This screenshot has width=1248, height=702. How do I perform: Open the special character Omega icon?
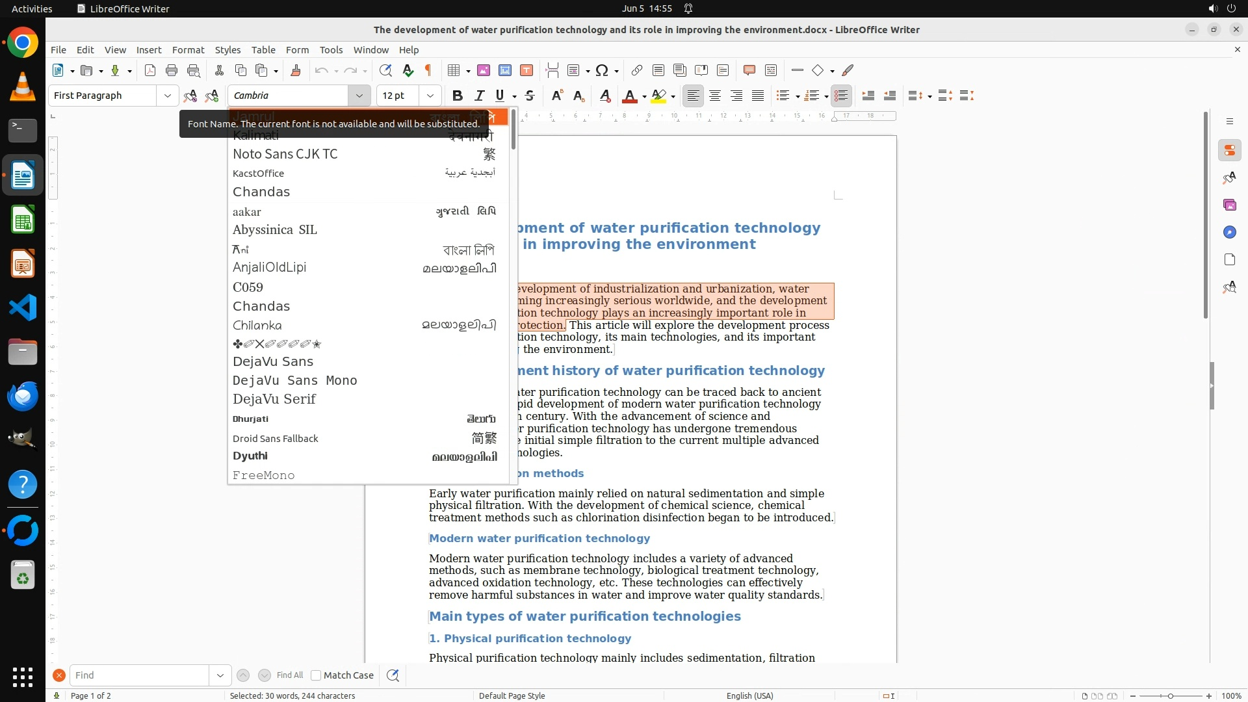click(602, 70)
